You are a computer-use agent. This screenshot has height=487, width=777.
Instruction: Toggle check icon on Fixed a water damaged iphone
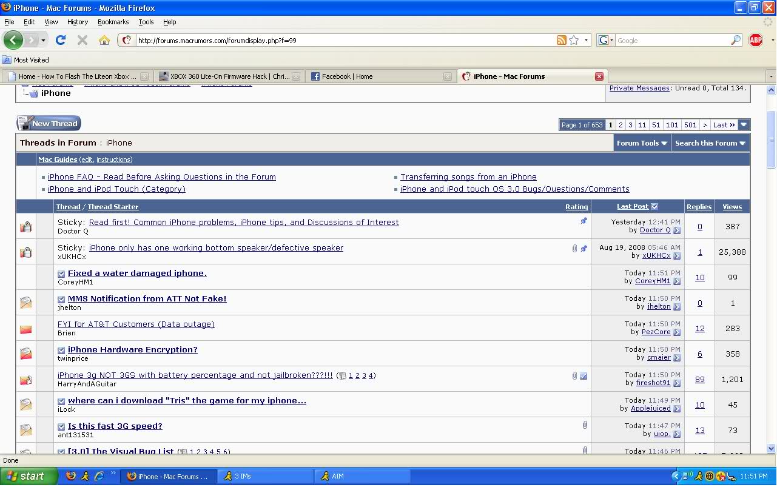click(x=61, y=274)
